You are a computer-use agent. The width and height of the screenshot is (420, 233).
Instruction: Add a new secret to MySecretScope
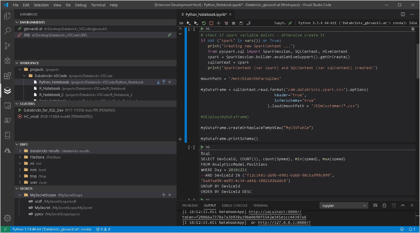[x=164, y=195]
